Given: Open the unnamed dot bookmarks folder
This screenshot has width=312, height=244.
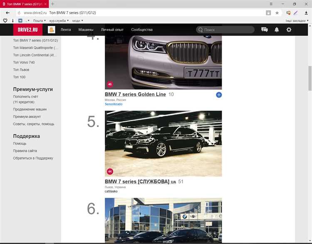Looking at the screenshot, I should [27, 21].
